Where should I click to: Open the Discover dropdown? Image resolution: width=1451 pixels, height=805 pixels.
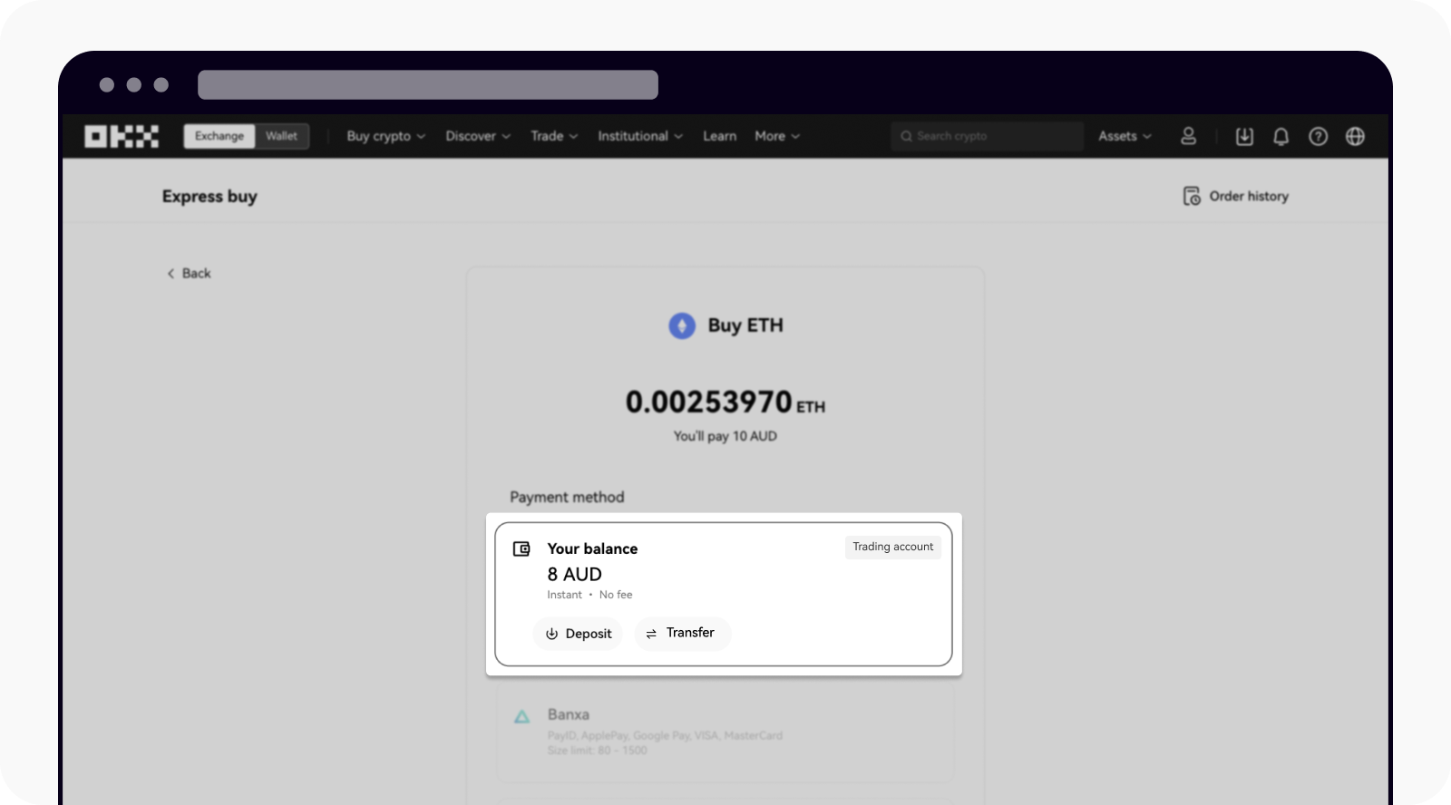tap(478, 136)
